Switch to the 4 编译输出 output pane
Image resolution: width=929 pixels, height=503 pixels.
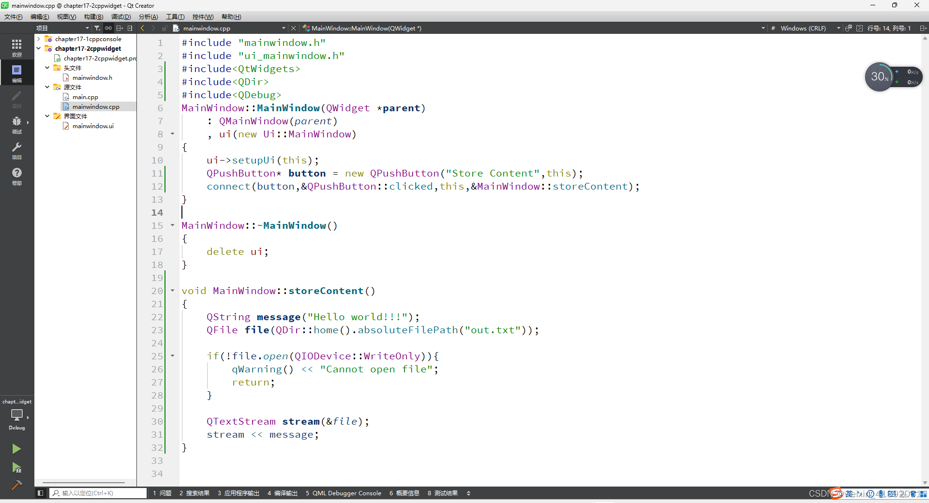coord(283,493)
